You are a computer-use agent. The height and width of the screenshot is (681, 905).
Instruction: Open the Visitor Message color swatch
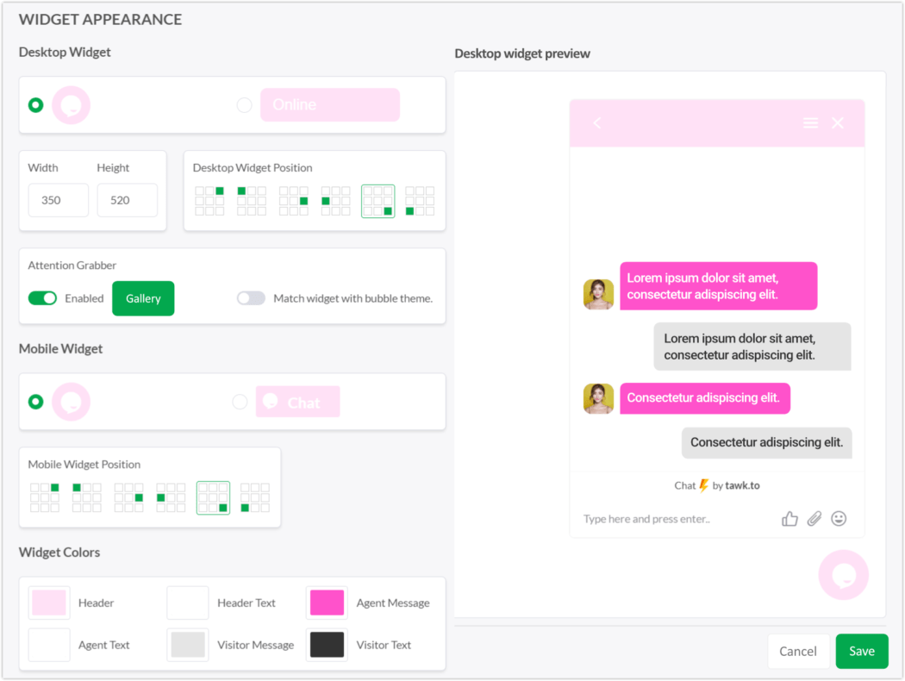(188, 645)
